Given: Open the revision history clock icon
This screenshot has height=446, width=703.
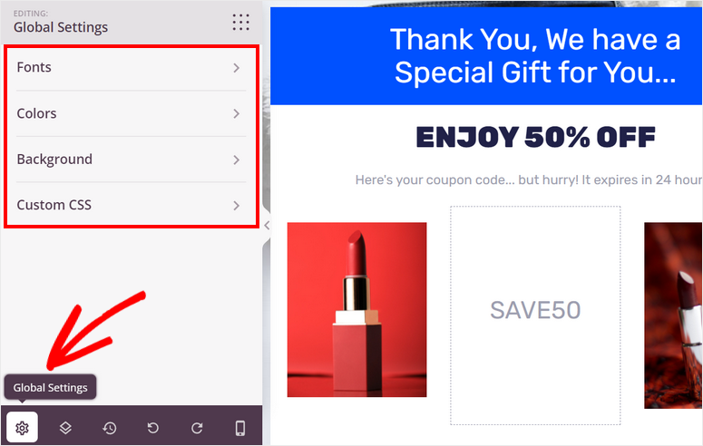Looking at the screenshot, I should [x=110, y=428].
